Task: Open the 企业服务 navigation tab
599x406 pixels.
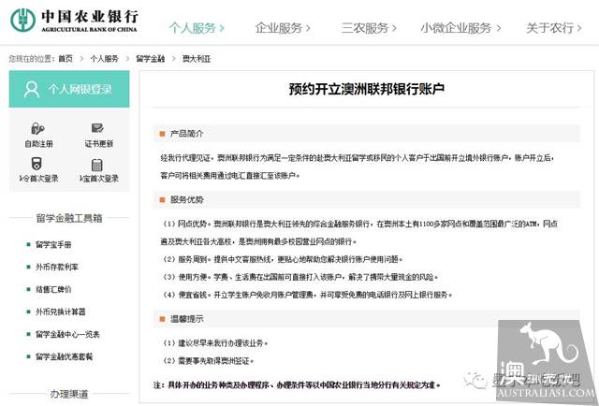Action: pyautogui.click(x=283, y=28)
